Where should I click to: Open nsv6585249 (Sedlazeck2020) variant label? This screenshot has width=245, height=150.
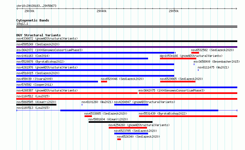pos(38,44)
